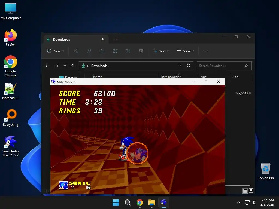Select SRB2 game in the taskbar
Screen dimensions: 279x209
click(164, 202)
